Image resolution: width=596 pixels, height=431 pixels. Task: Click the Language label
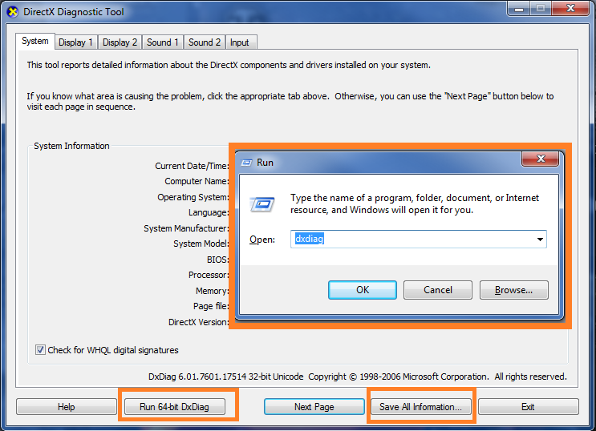209,212
